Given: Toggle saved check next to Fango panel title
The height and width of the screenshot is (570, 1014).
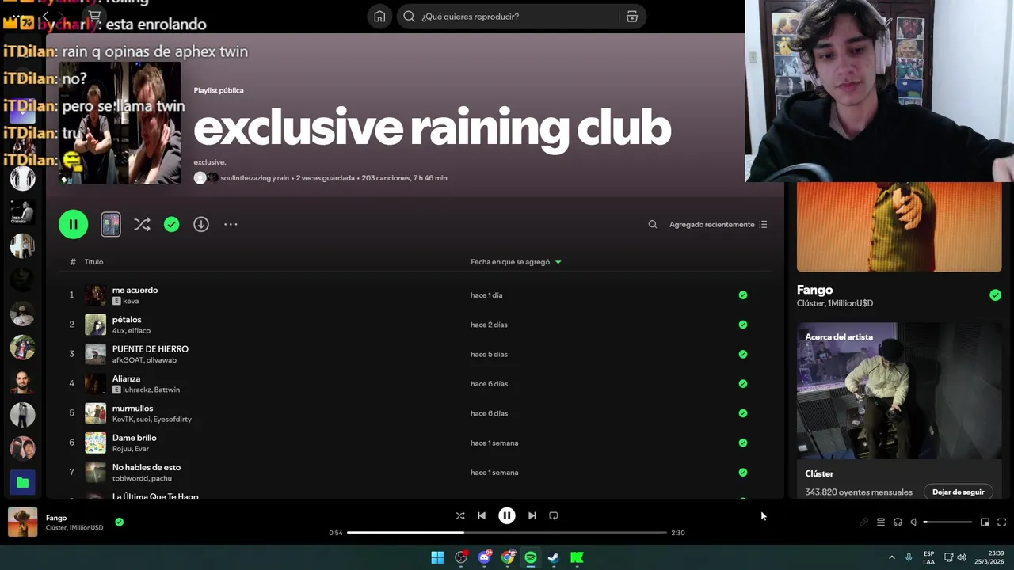Looking at the screenshot, I should click(x=995, y=295).
